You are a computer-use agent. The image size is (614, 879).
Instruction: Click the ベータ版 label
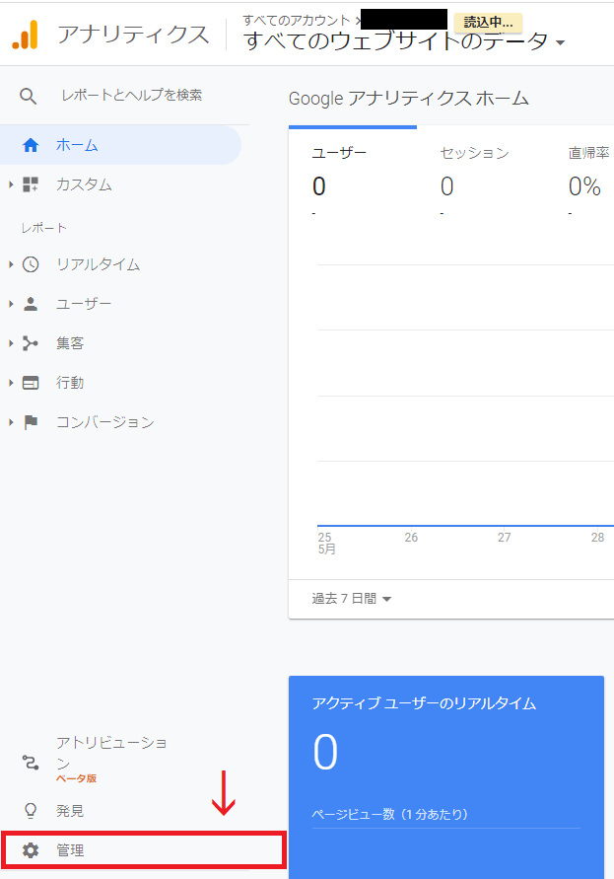(x=77, y=778)
